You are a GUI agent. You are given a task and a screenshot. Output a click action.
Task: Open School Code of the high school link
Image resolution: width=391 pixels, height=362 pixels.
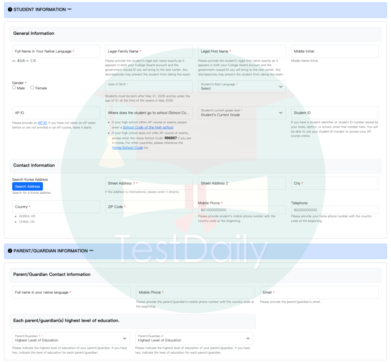point(148,127)
